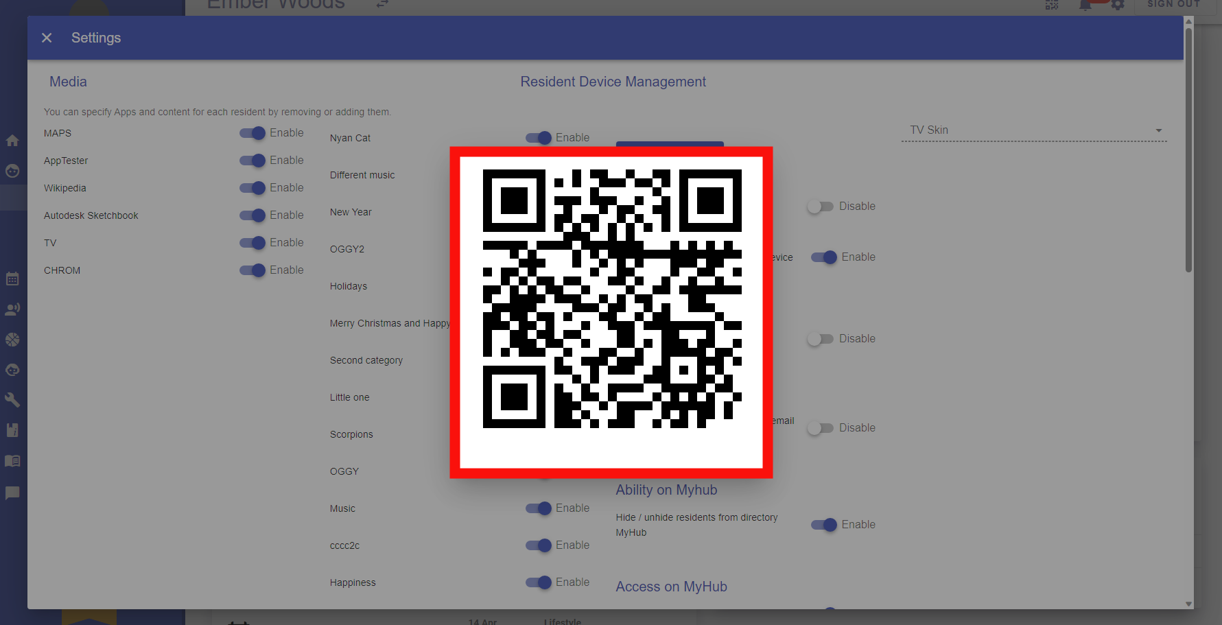Open the basketball activities icon in sidebar

(12, 340)
